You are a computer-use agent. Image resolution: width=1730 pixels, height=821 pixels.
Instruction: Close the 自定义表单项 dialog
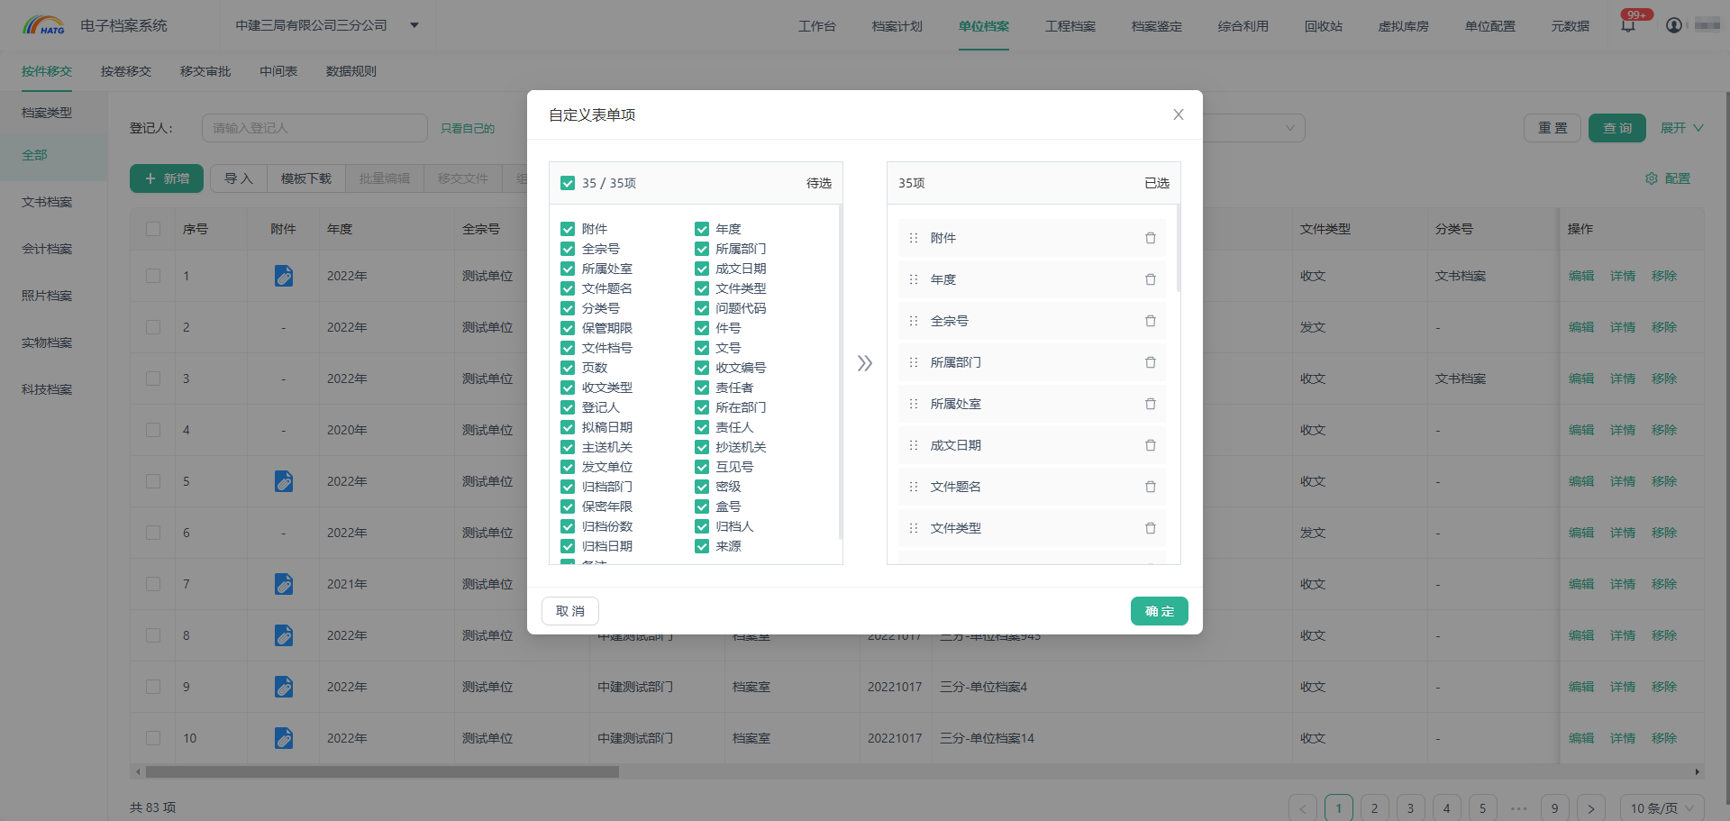click(x=1178, y=114)
